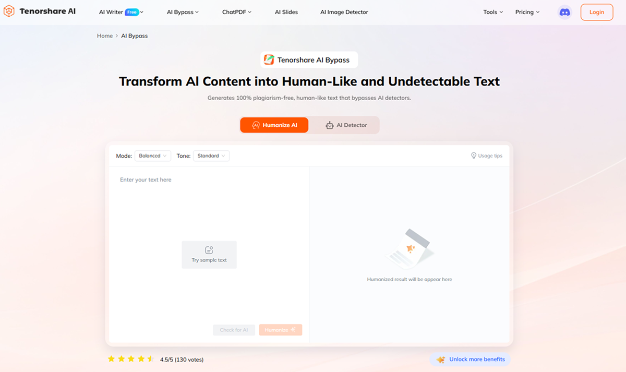
Task: Switch to the Humanize AI tab
Action: [x=274, y=125]
